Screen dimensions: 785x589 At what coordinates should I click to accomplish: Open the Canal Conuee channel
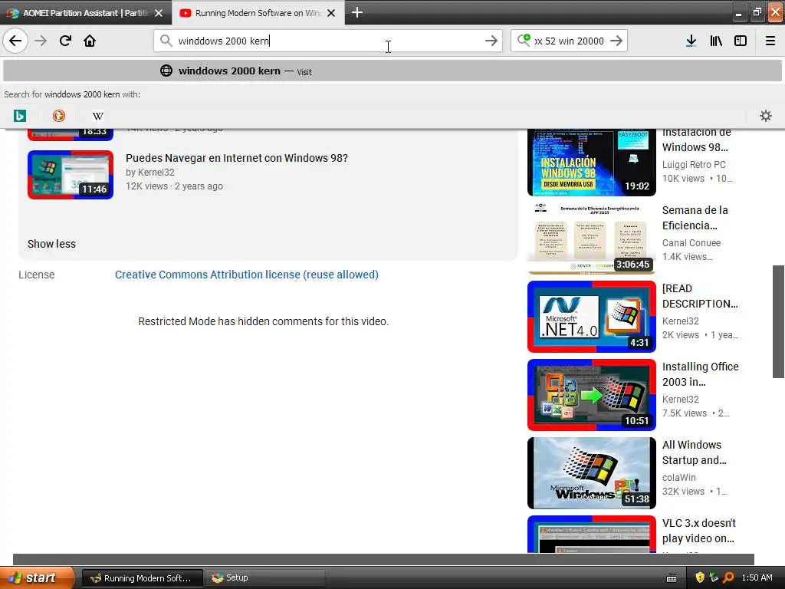691,242
